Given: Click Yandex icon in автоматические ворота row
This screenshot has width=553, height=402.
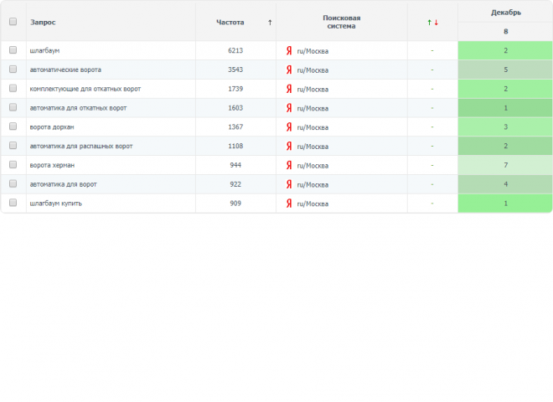Looking at the screenshot, I should coord(289,70).
